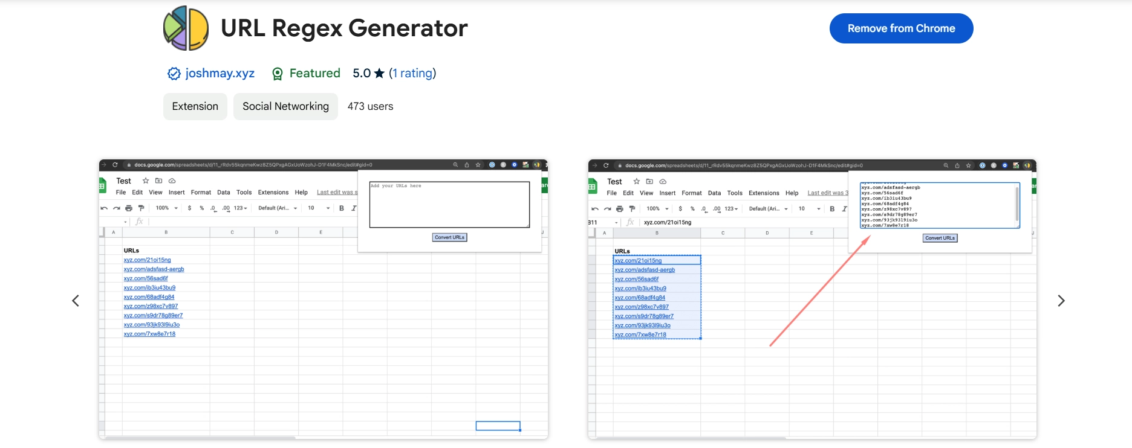Click the Featured label text

314,73
